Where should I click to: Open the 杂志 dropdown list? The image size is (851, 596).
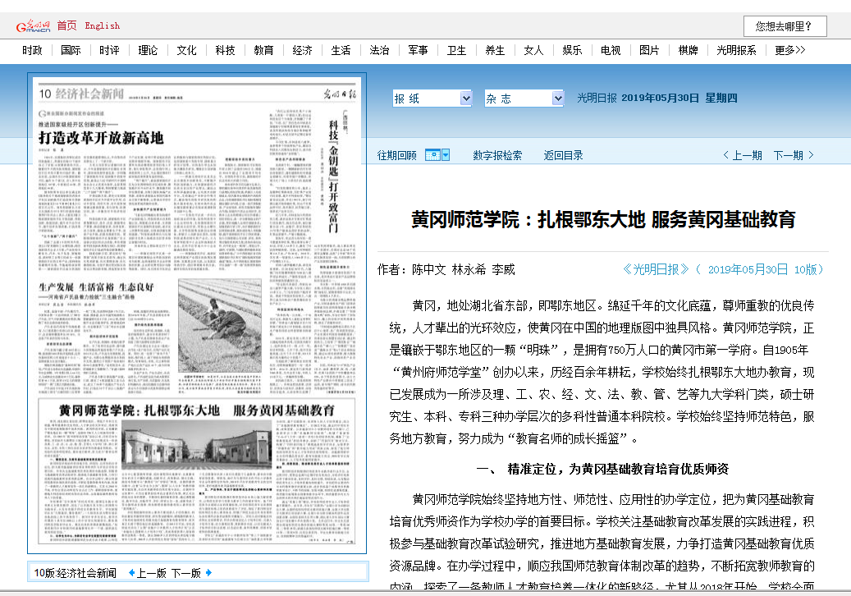click(557, 99)
